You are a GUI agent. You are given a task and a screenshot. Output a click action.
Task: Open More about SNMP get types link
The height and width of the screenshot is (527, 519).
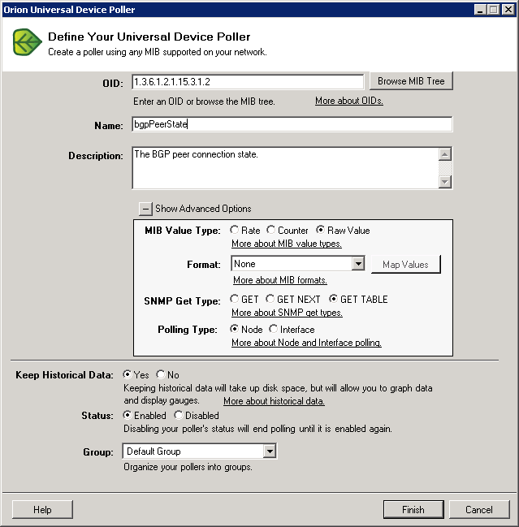click(x=287, y=313)
